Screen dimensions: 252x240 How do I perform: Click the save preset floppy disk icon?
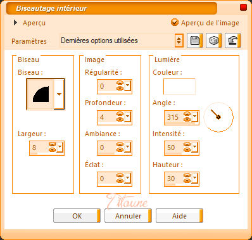pos(195,41)
